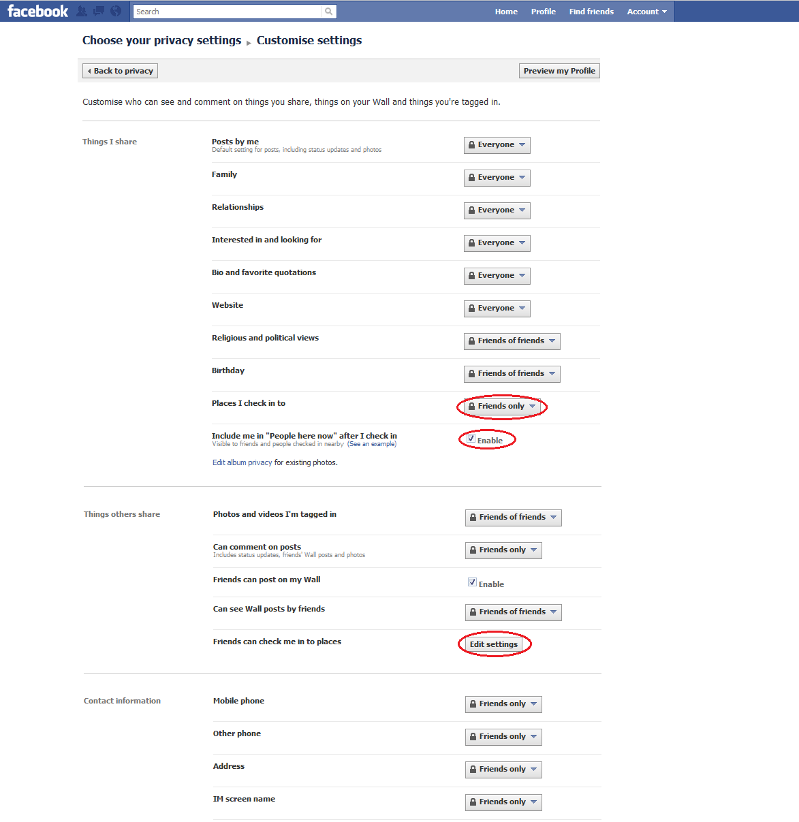
Task: Click the Contact information section label
Action: [122, 701]
